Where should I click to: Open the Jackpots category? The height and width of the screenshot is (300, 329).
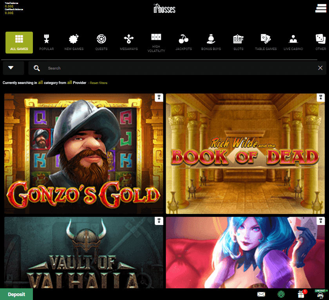(184, 43)
